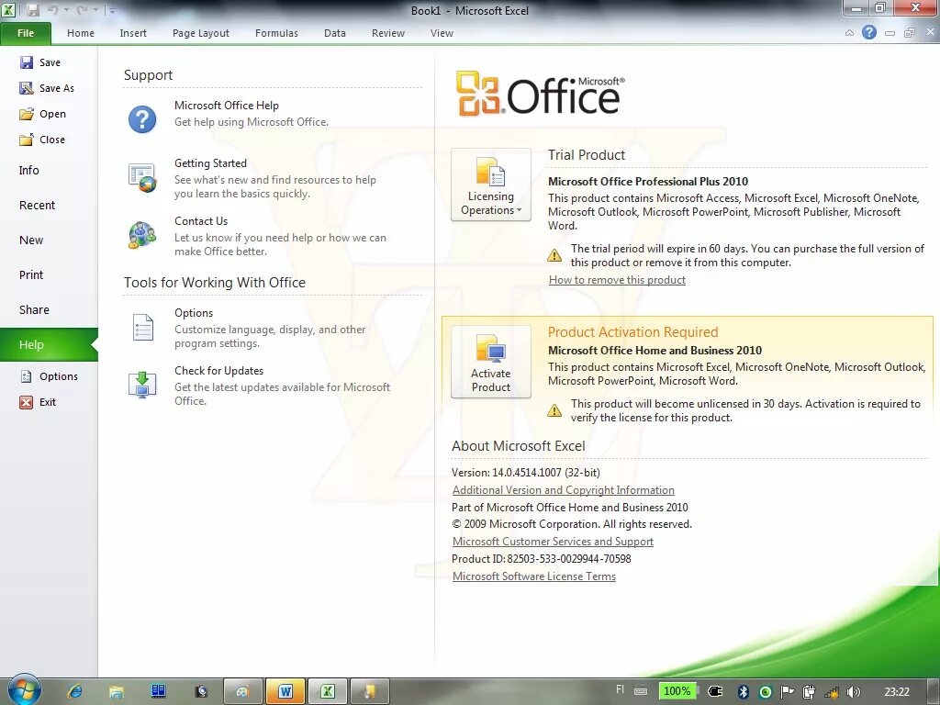Click the Getting Started icon
The image size is (940, 705).
[142, 177]
